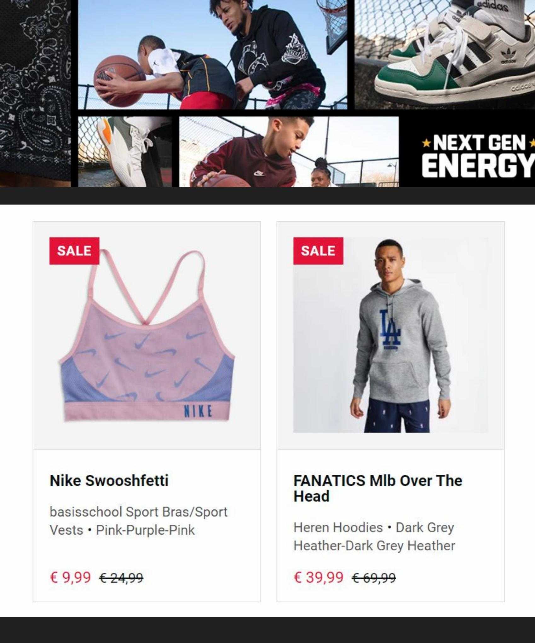Click the SALE badge on the Fanatics hoodie
This screenshot has height=643, width=535.
tap(318, 251)
